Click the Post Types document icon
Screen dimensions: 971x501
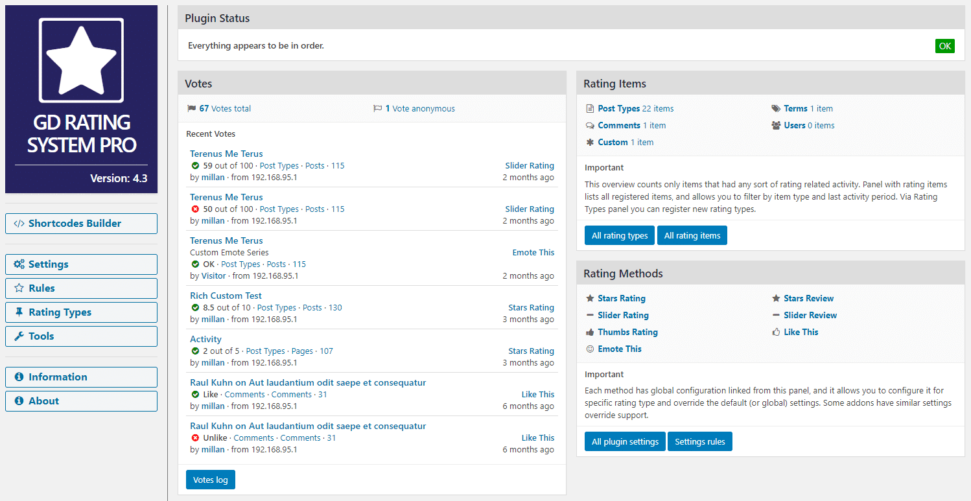click(x=590, y=109)
